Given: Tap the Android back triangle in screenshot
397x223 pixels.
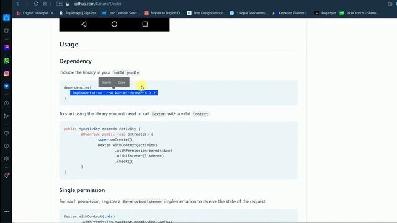Looking at the screenshot, I should point(84,24).
